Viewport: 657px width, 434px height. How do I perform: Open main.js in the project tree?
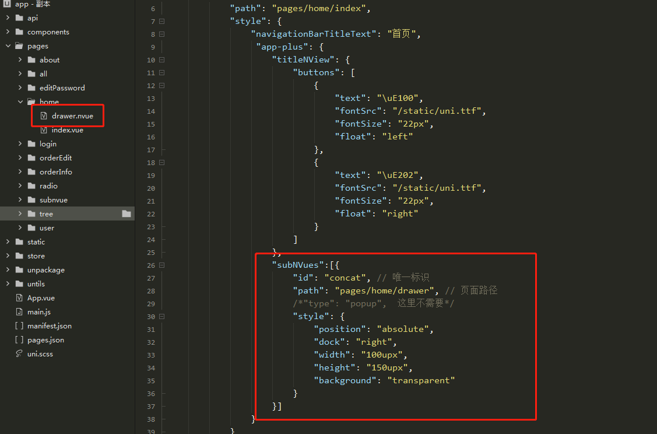coord(39,312)
